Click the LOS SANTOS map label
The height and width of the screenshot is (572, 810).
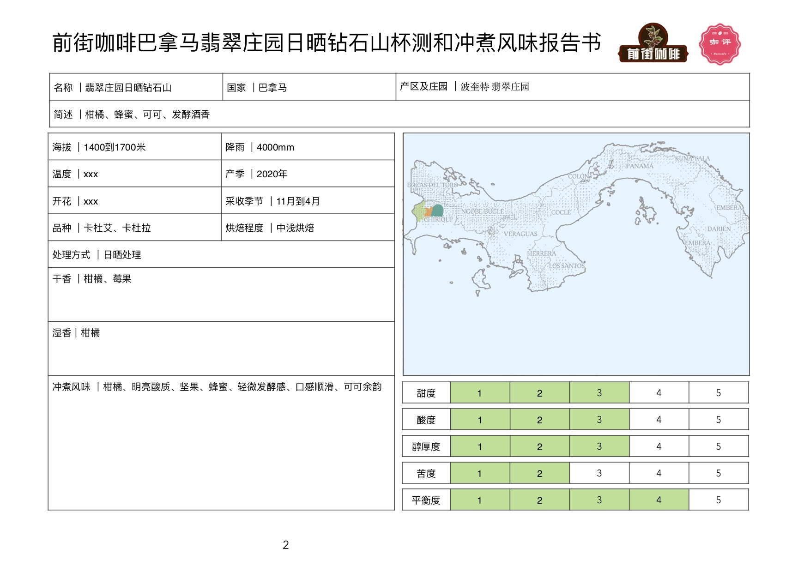[x=567, y=266]
